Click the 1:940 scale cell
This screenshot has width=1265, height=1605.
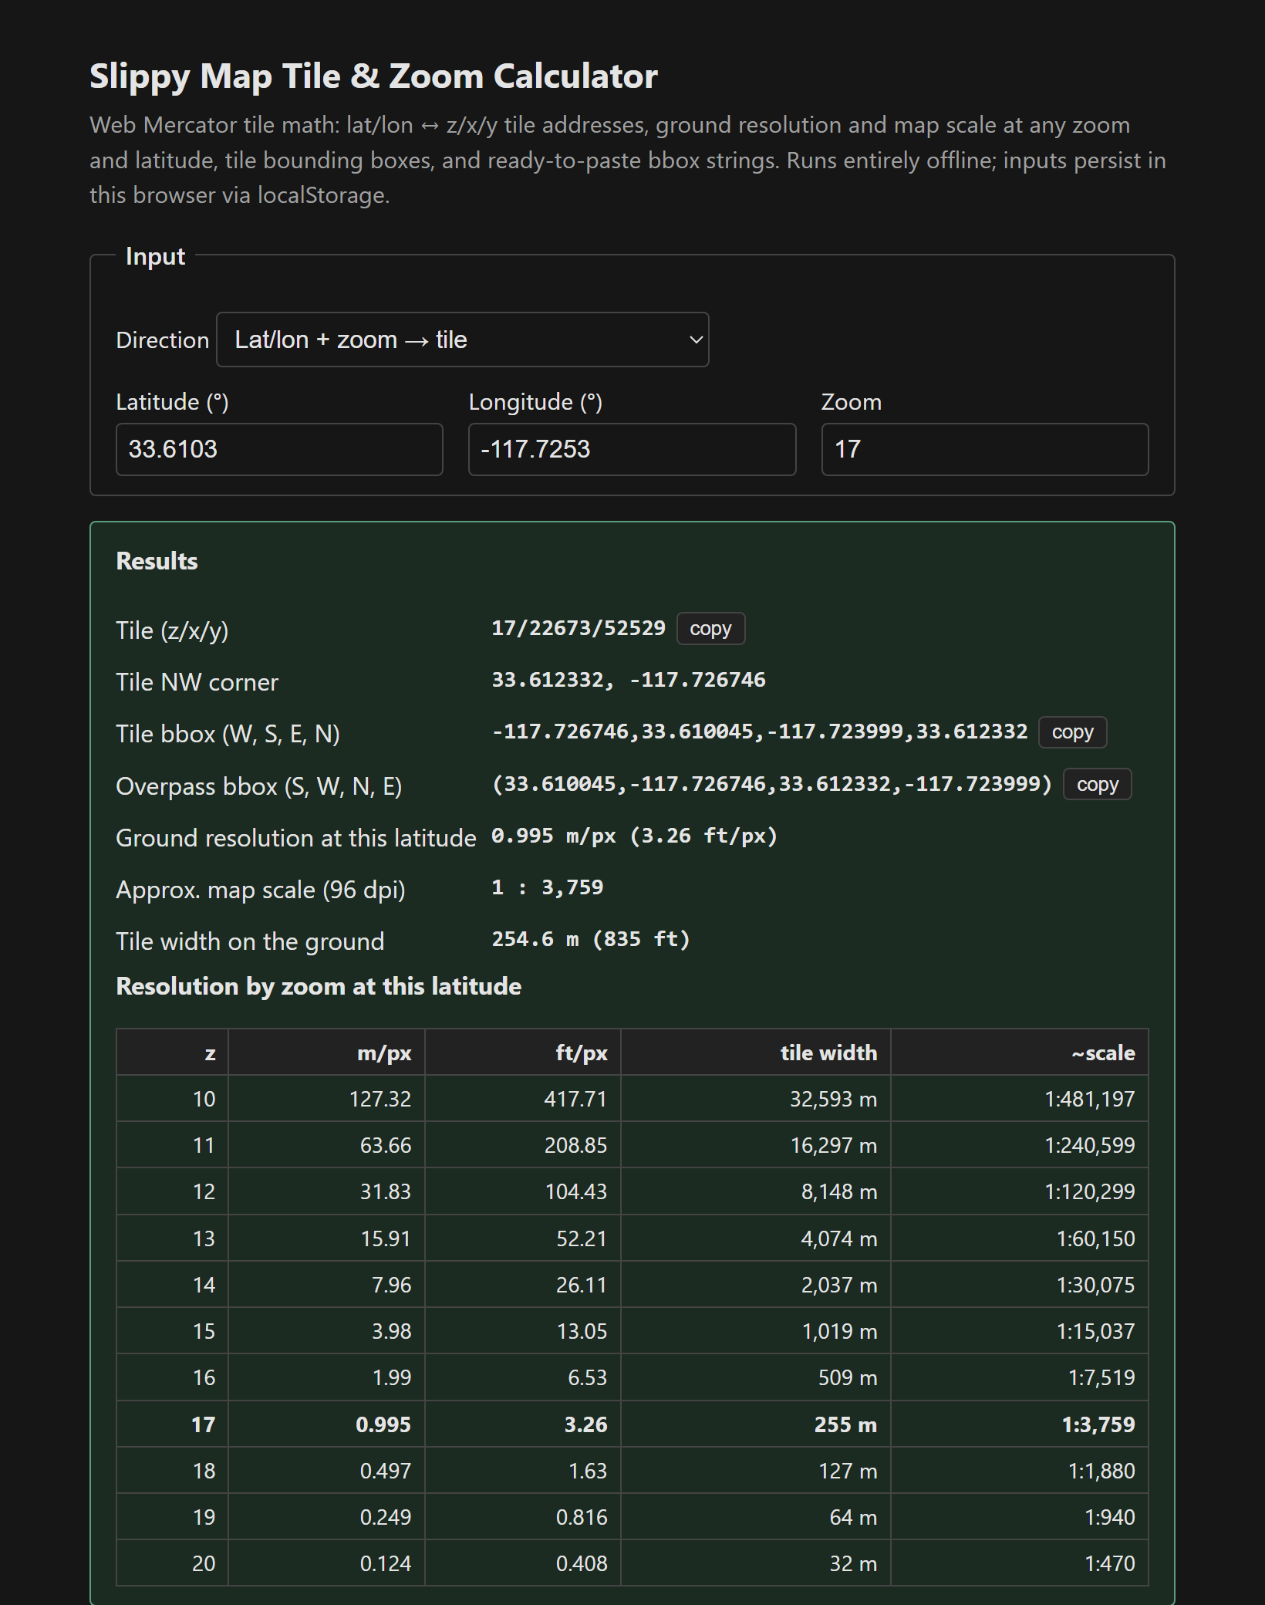[x=1020, y=1517]
